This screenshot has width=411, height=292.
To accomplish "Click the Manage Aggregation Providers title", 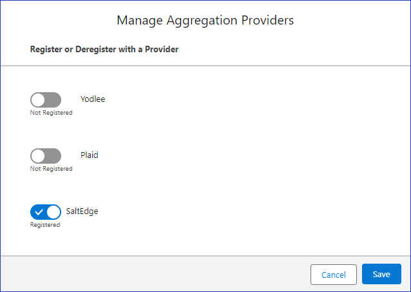I will click(205, 21).
